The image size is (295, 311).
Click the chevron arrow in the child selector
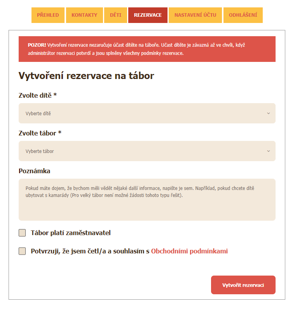tap(268, 114)
